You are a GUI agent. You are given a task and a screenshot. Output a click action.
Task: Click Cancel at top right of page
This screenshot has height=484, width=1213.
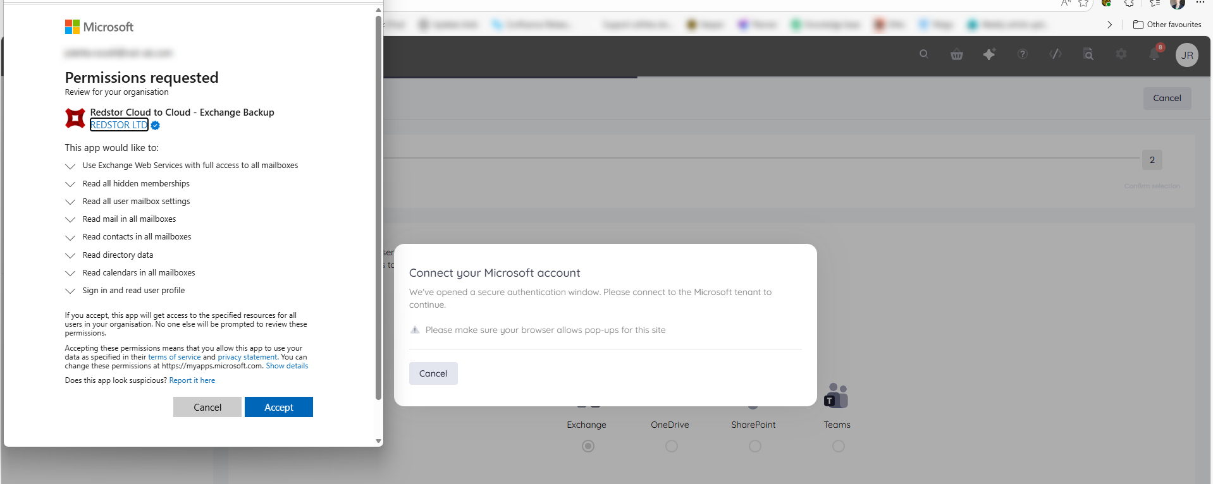coord(1167,98)
